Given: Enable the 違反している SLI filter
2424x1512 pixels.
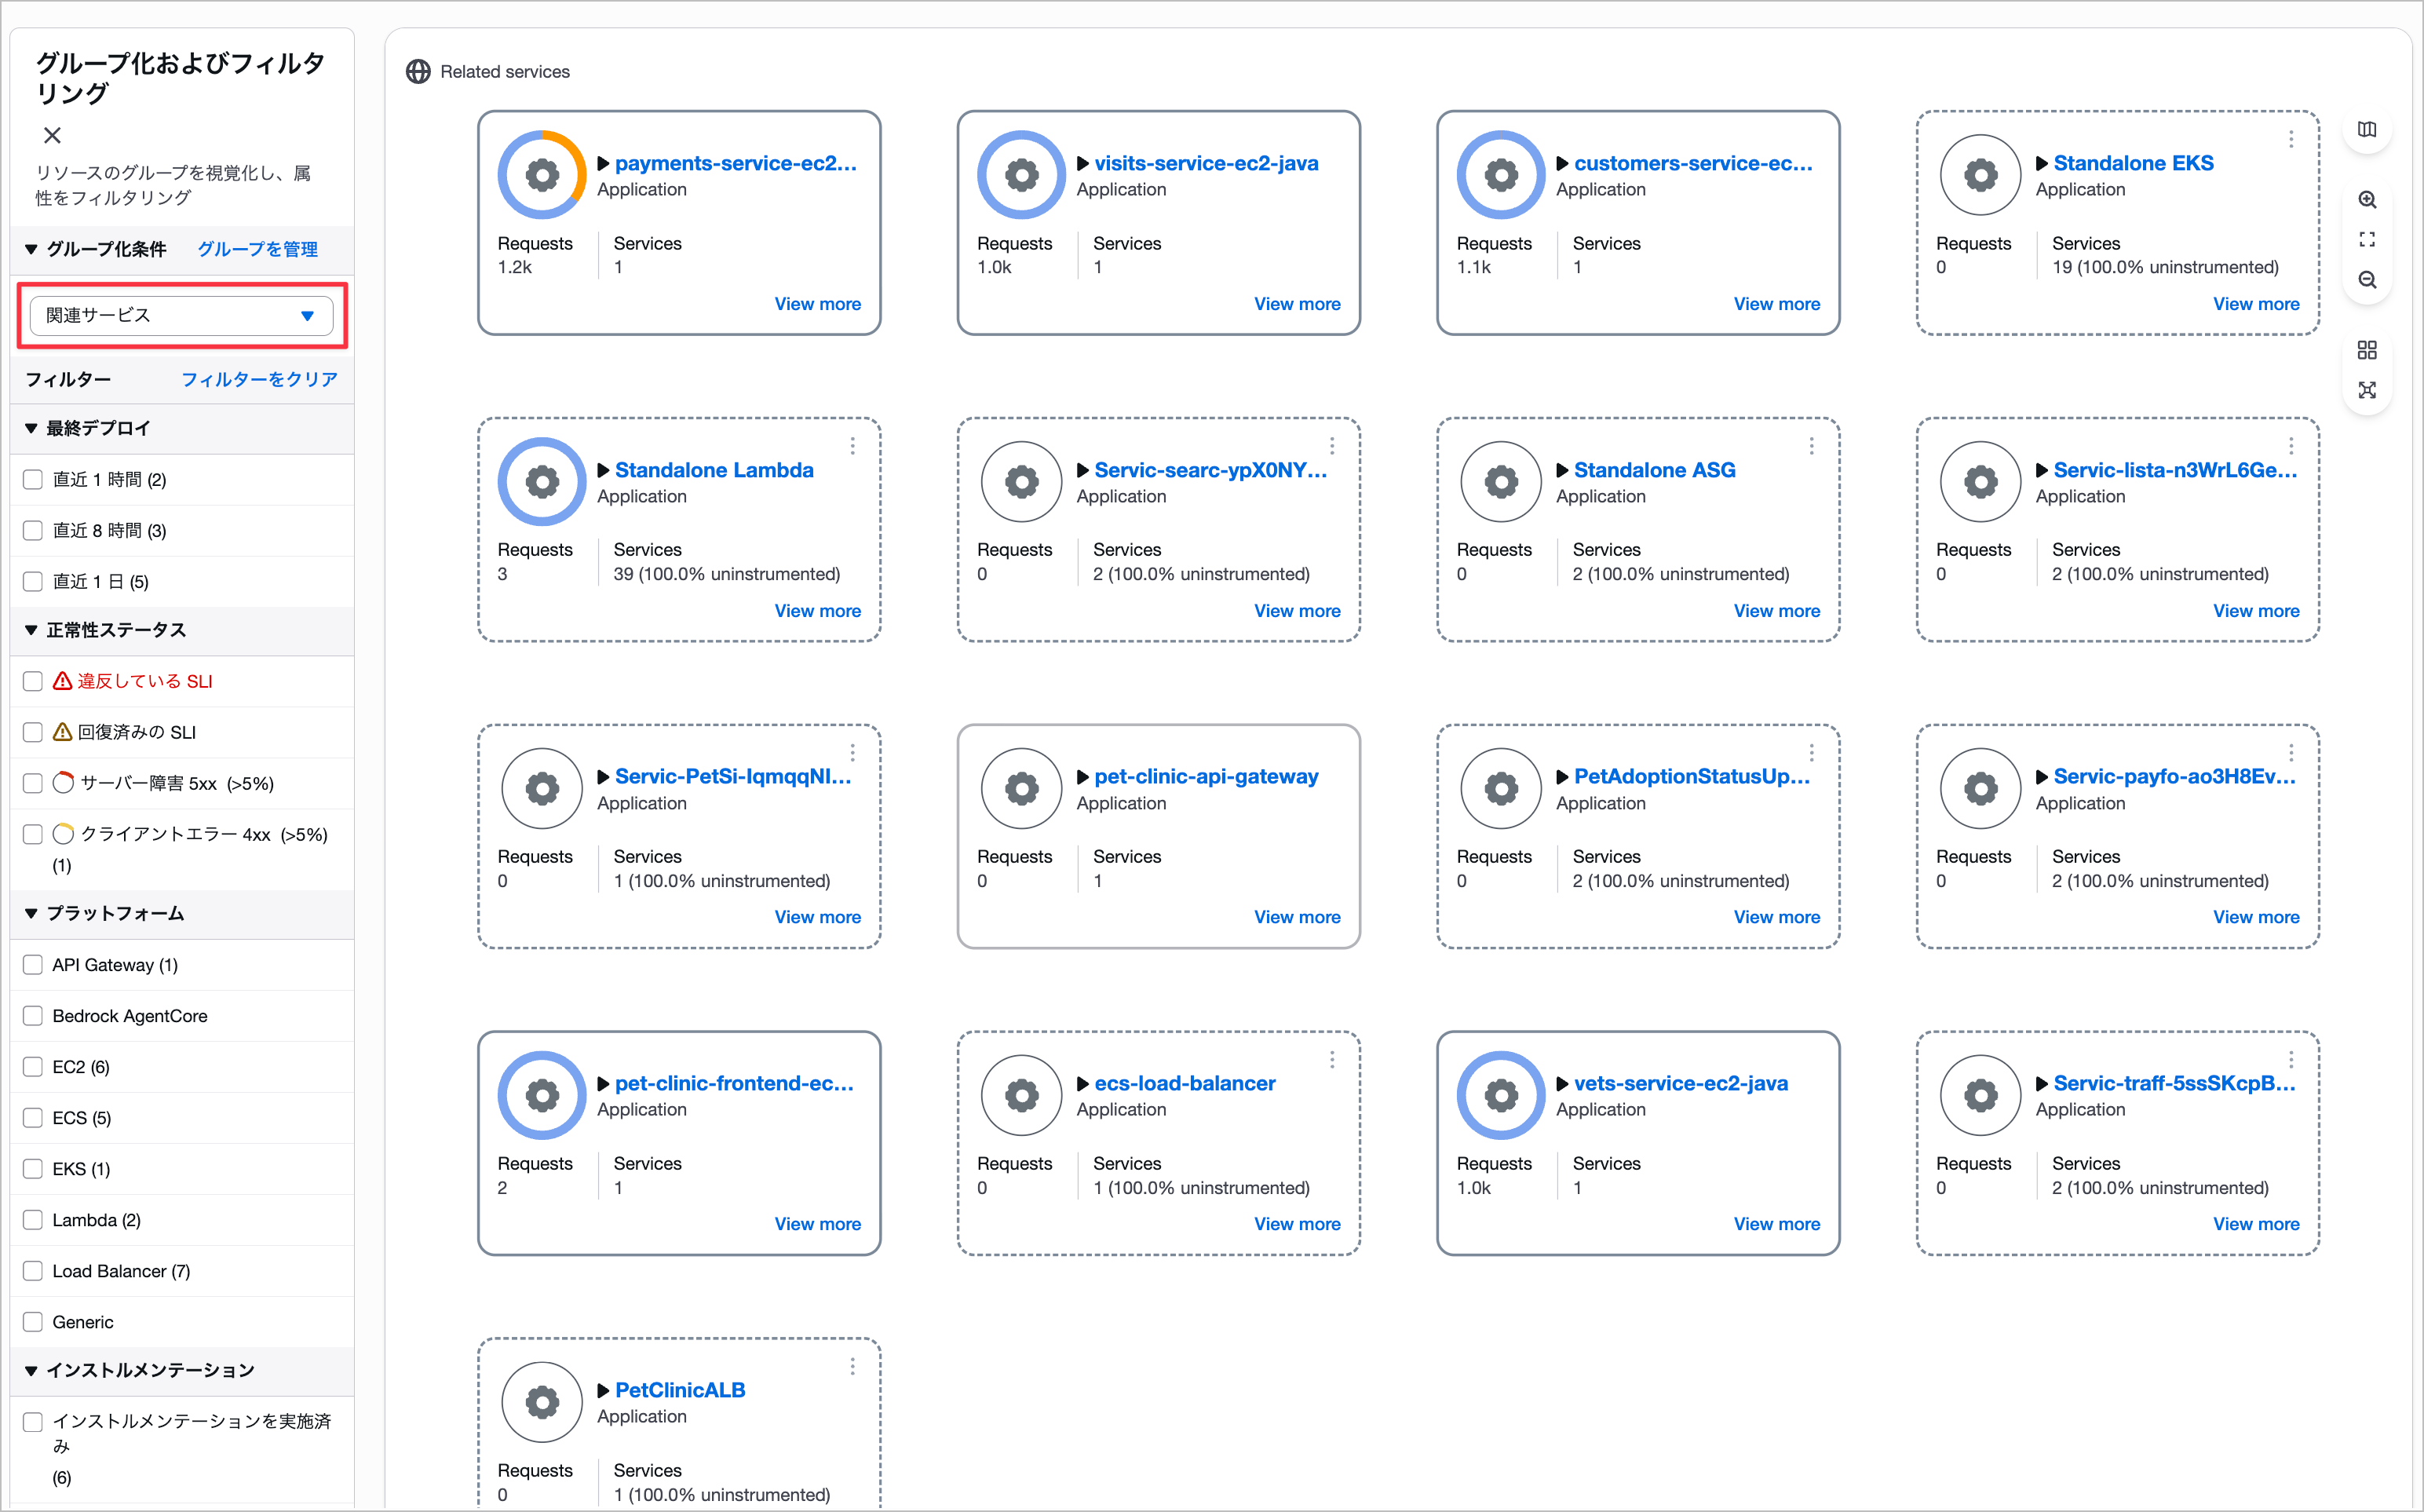Looking at the screenshot, I should pos(33,681).
